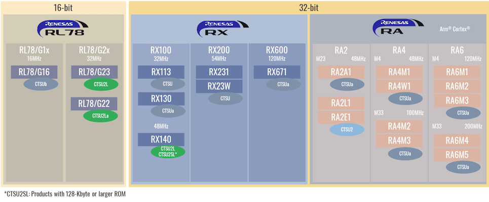Click the RL78/G16 product box

coord(34,72)
